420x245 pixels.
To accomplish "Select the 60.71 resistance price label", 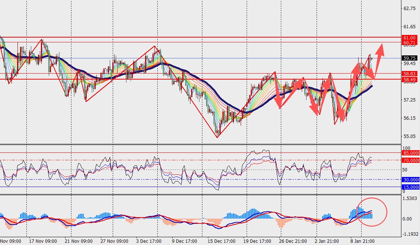I will 409,43.
